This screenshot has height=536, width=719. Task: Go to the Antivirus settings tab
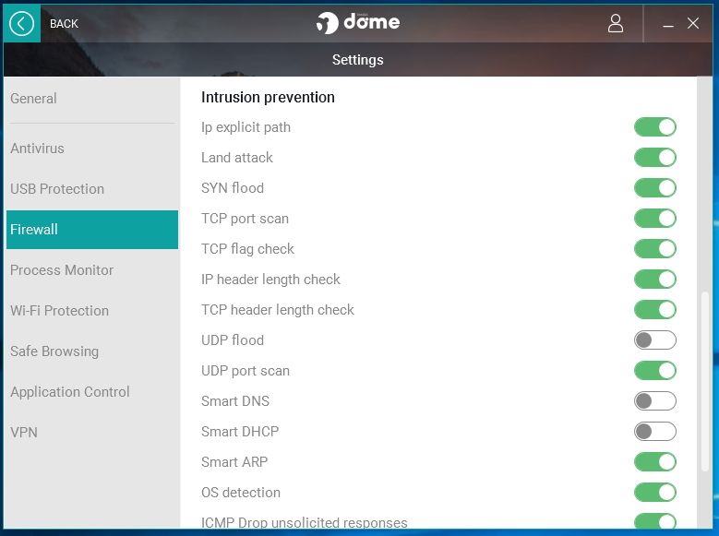click(37, 149)
